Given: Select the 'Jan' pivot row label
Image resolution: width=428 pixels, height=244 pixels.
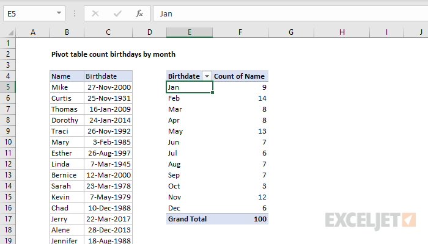Looking at the screenshot, I should coord(190,87).
